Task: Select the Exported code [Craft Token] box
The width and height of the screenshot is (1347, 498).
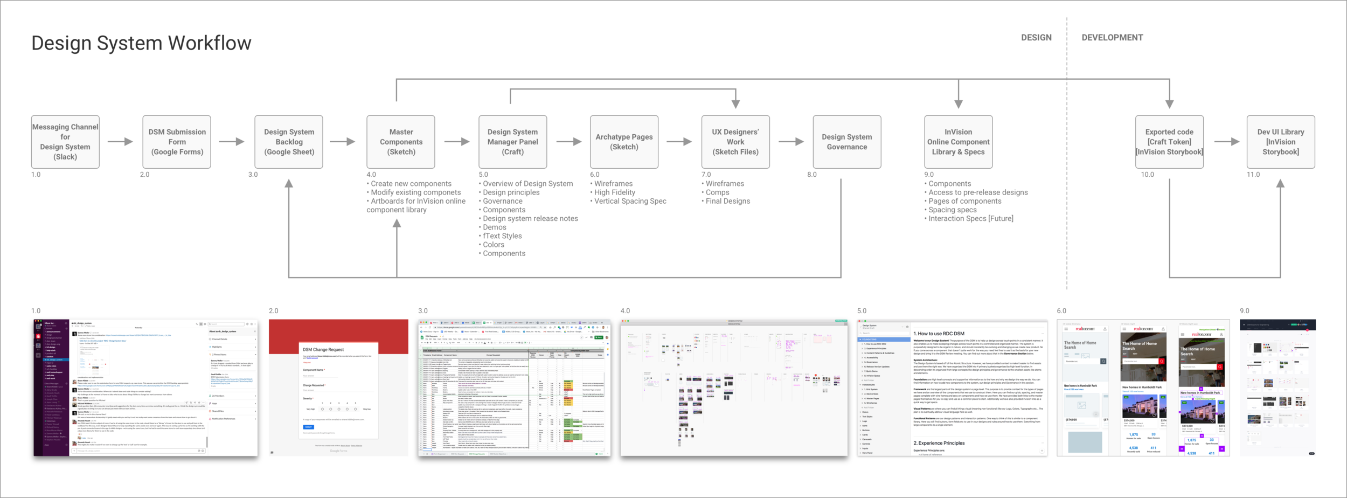Action: pos(1169,142)
